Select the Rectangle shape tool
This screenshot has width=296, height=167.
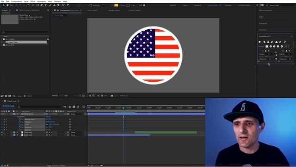coord(38,5)
